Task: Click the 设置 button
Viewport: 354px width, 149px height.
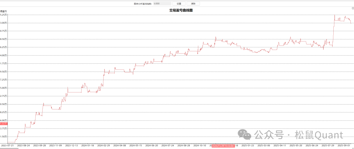Action: pos(179,4)
